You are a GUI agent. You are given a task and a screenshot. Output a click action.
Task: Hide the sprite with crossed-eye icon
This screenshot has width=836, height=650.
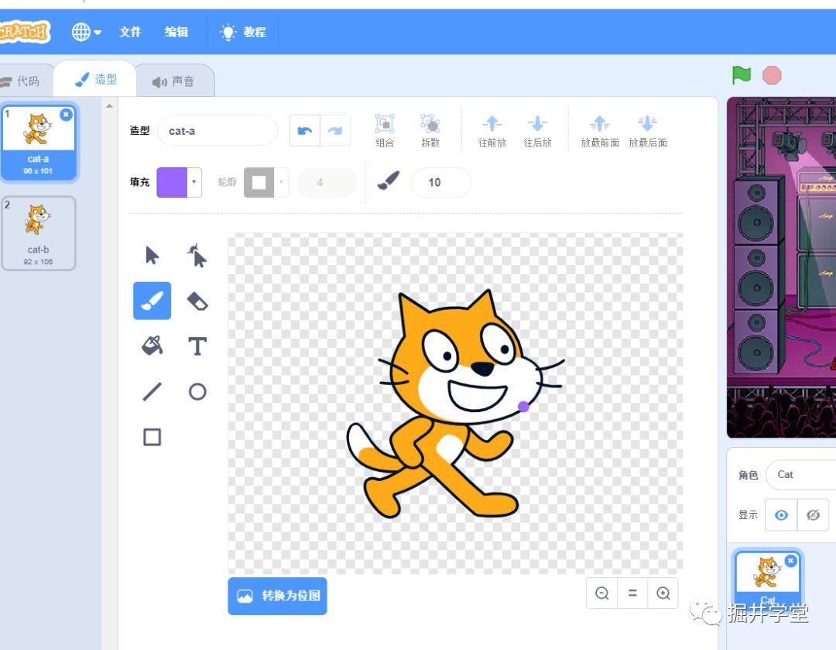(x=813, y=514)
